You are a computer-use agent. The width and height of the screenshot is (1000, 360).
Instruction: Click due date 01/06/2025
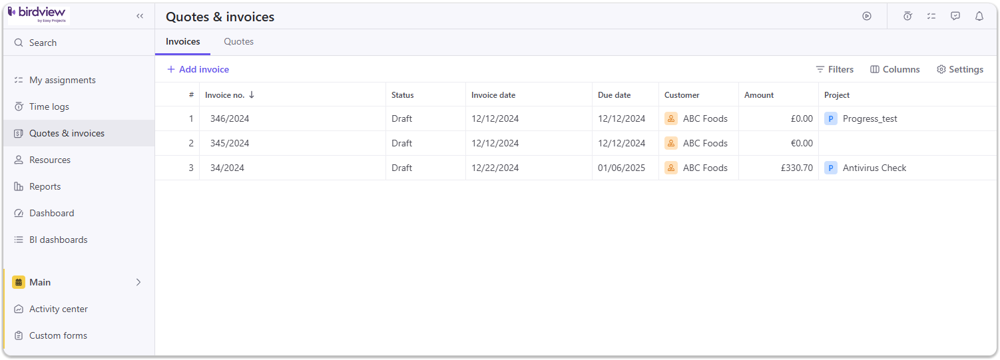[621, 168]
